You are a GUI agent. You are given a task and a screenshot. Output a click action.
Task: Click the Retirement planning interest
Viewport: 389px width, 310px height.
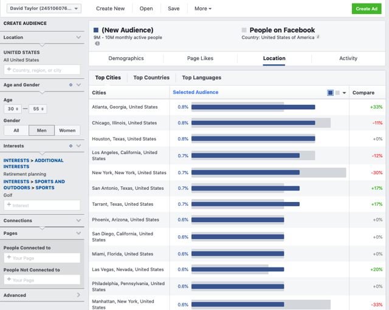(x=25, y=174)
